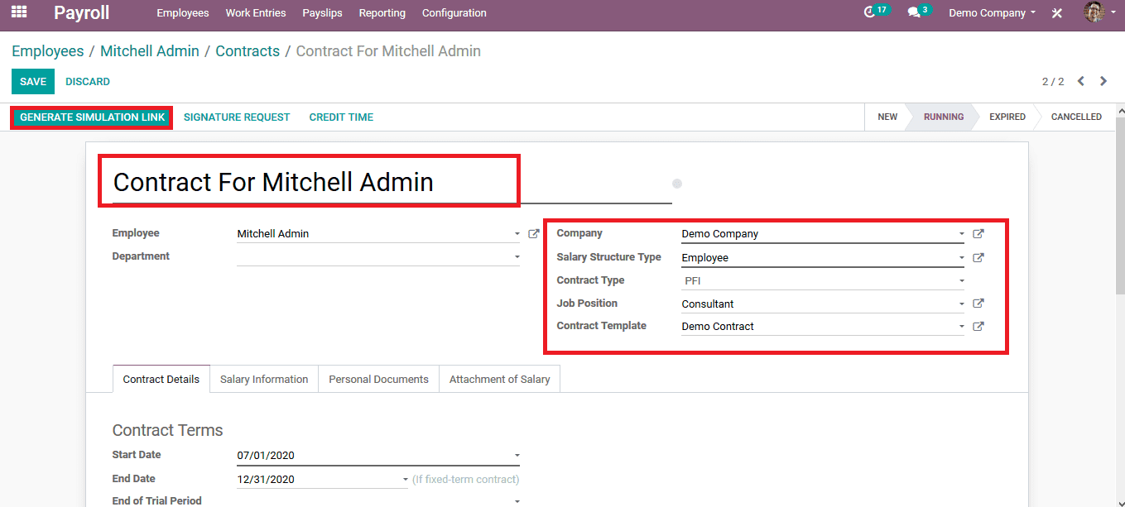
Task: Set contract stage to EXPIRED
Action: pos(1007,117)
